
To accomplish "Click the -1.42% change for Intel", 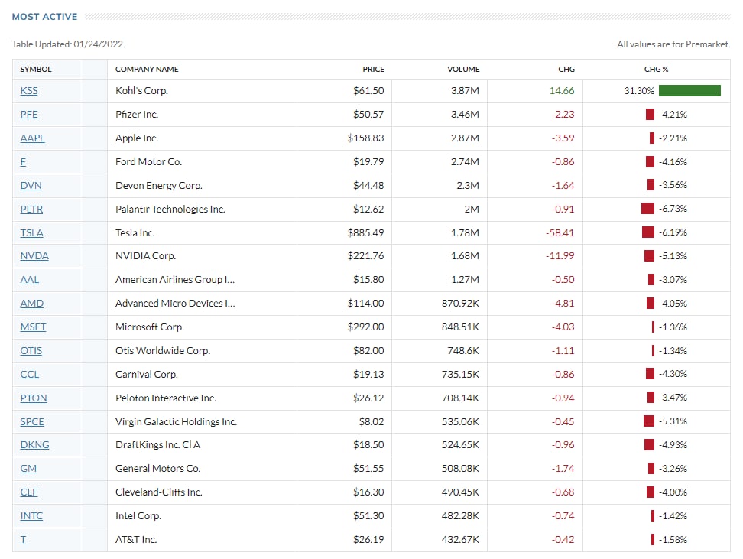I will pos(673,516).
